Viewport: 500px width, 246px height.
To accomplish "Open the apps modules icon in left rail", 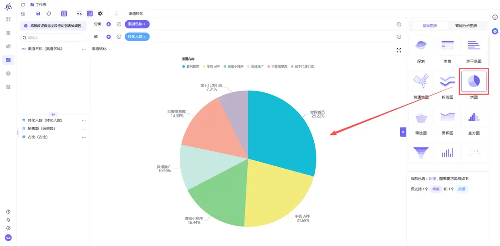I will coord(8,87).
